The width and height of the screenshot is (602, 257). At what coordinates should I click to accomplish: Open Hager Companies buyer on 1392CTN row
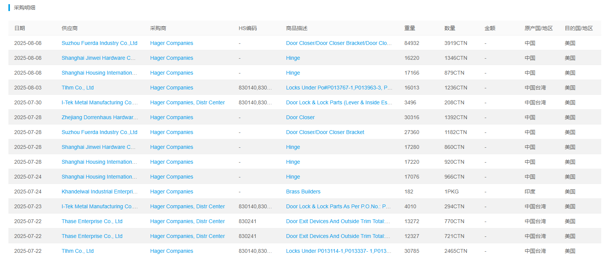coord(171,117)
